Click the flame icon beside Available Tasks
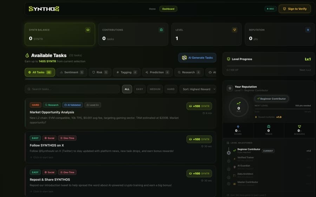316x197 pixels. click(x=27, y=55)
